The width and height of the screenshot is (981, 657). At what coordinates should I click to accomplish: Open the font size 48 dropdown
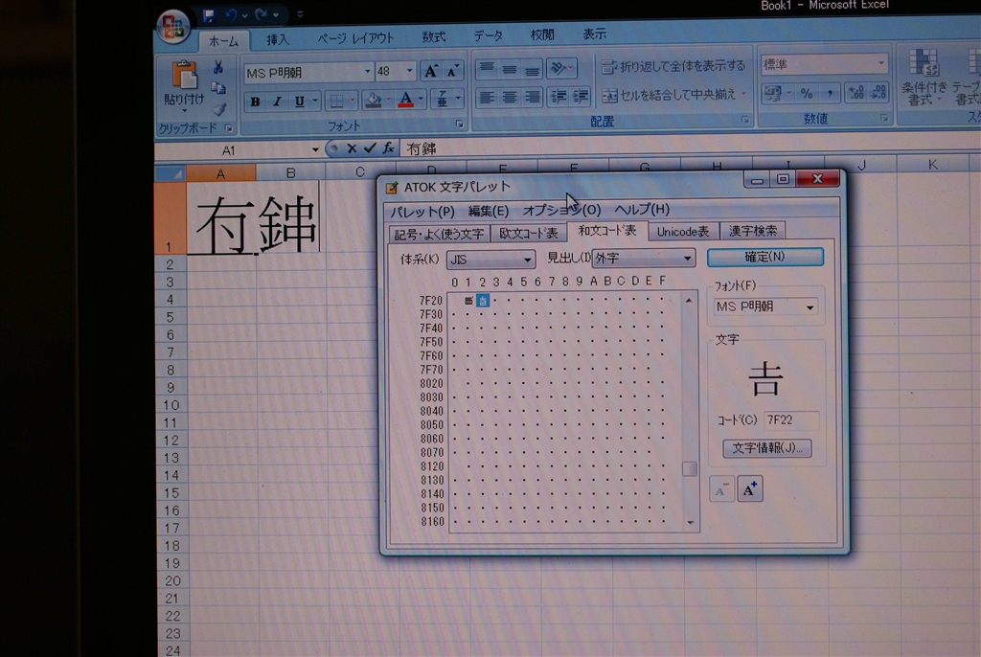(410, 71)
